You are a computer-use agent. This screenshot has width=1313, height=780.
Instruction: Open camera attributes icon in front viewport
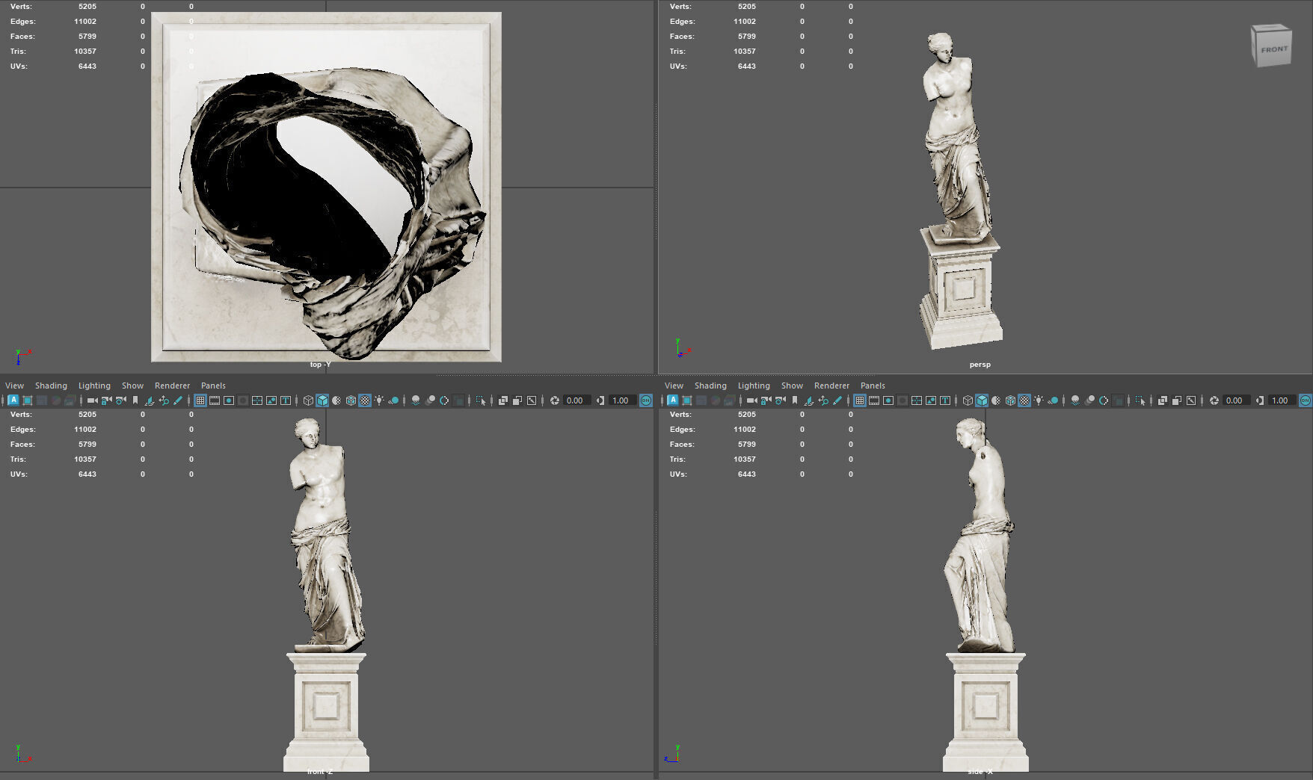coord(120,400)
